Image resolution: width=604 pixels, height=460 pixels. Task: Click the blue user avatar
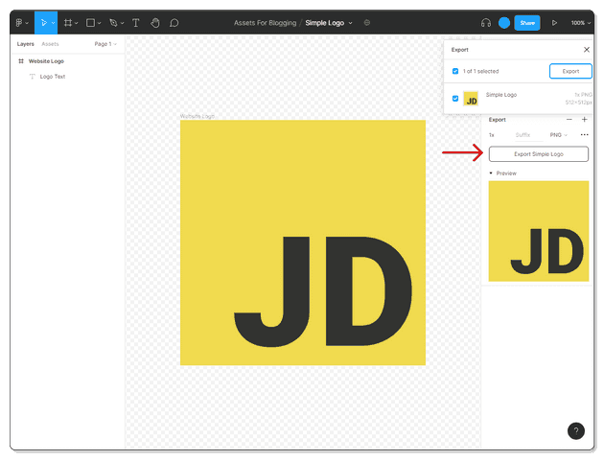504,23
